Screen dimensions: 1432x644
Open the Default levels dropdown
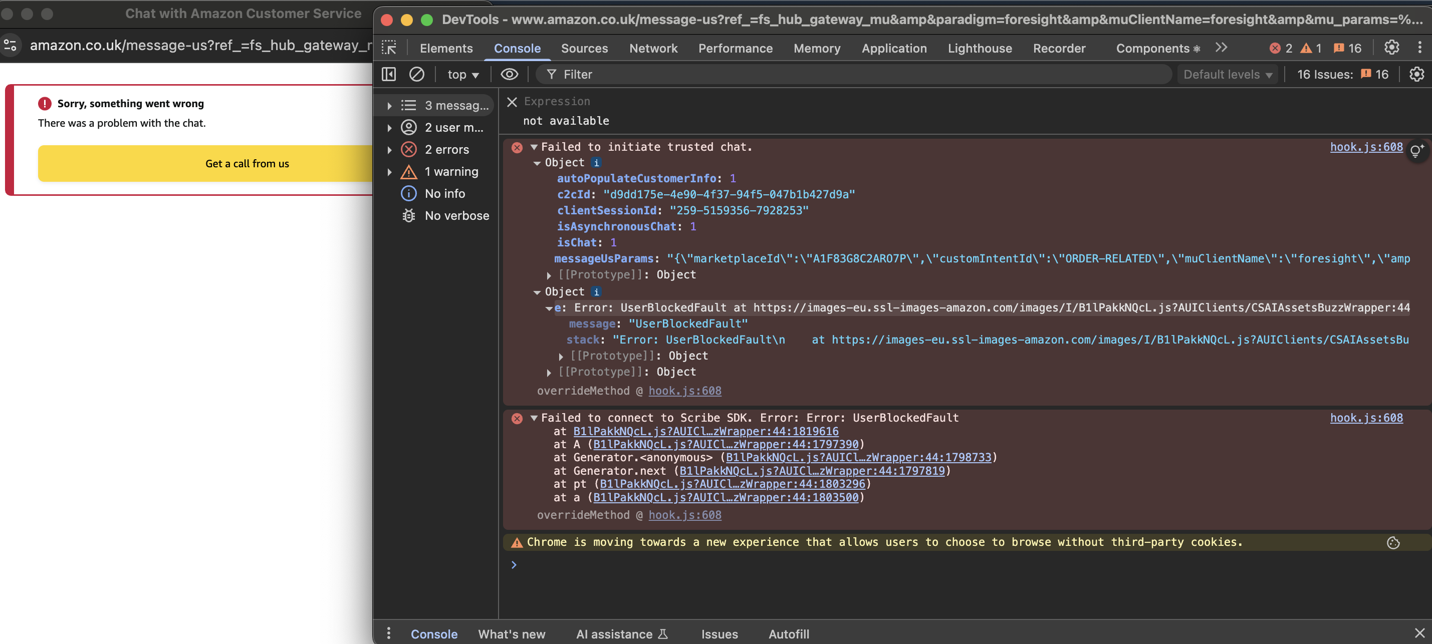click(1228, 75)
